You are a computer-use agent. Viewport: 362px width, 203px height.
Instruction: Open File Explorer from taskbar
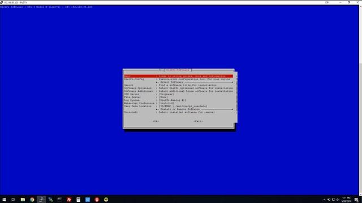(x=23, y=200)
